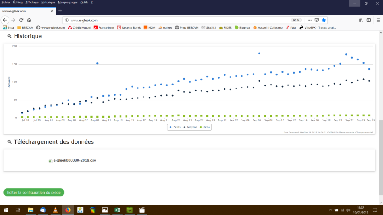Switch to Firefox in the taskbar
Image resolution: width=383 pixels, height=215 pixels.
pos(68,210)
